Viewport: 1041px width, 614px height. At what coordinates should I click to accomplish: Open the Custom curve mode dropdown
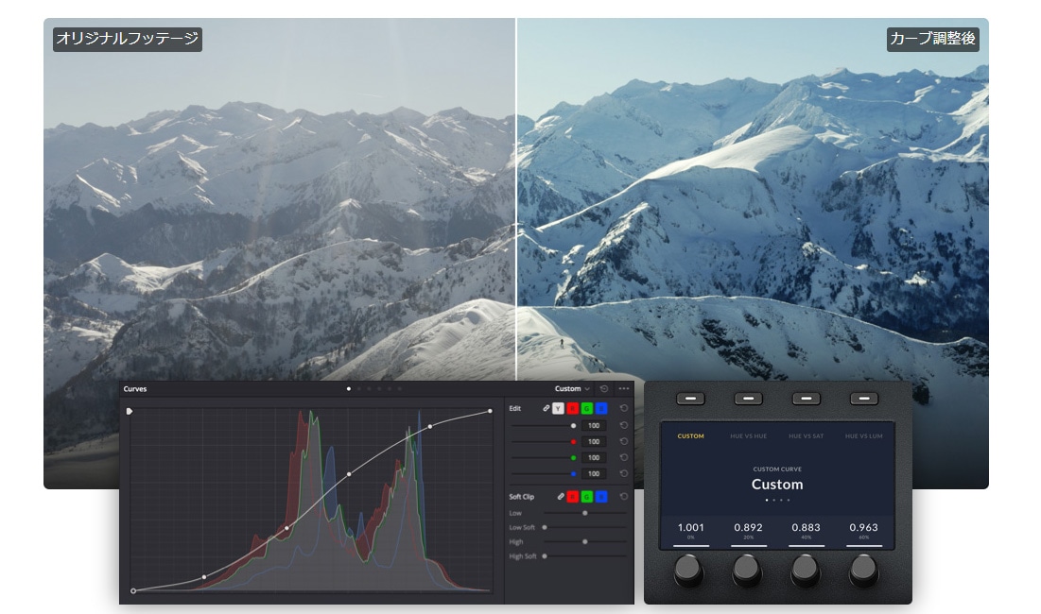[572, 388]
